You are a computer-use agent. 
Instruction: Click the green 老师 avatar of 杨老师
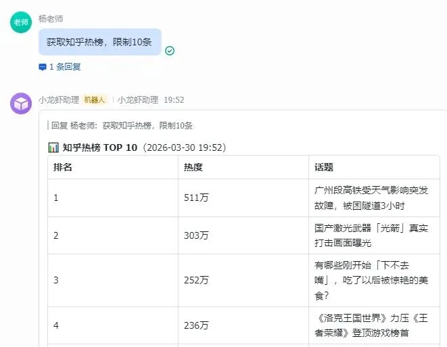(x=21, y=22)
